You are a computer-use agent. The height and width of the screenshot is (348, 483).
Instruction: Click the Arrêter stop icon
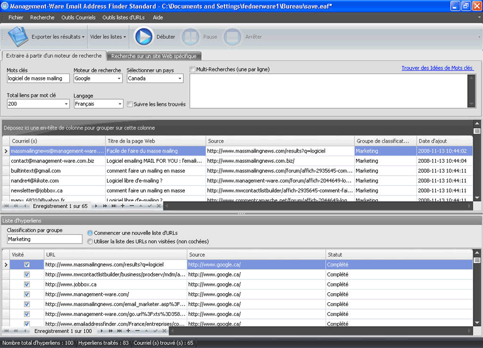click(x=233, y=37)
